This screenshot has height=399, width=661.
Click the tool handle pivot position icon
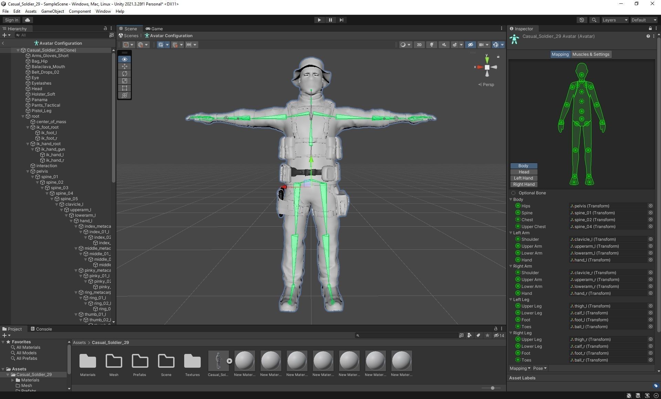(126, 45)
